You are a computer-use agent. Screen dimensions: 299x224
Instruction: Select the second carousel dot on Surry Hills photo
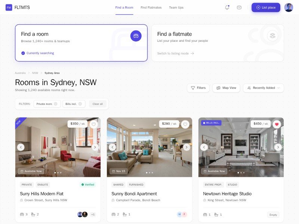click(58, 172)
